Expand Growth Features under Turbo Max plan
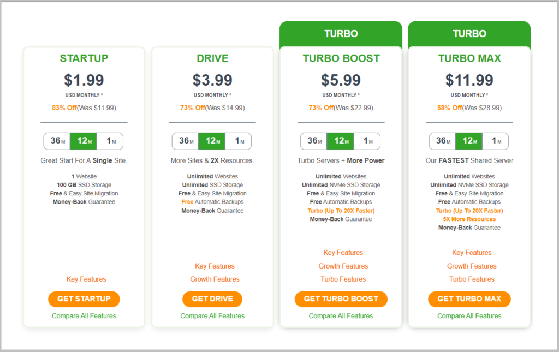This screenshot has height=352, width=559. (472, 266)
